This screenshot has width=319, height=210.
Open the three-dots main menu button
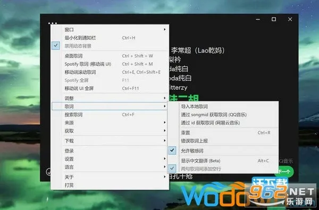[x=53, y=23]
